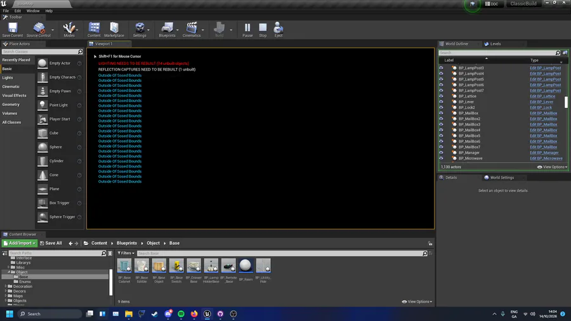Viewport: 571px width, 321px height.
Task: Select the Cylinder actor icon
Action: point(43,161)
